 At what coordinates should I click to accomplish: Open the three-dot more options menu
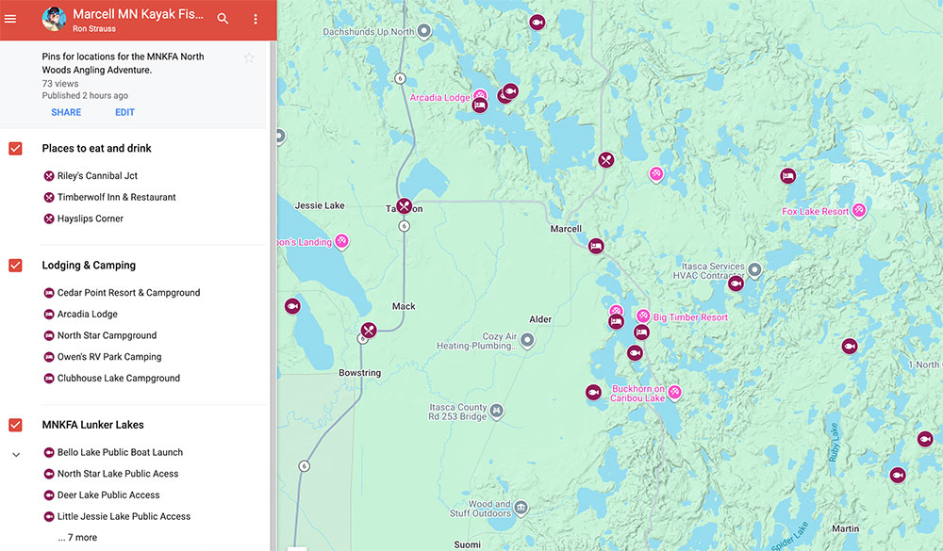pyautogui.click(x=255, y=19)
